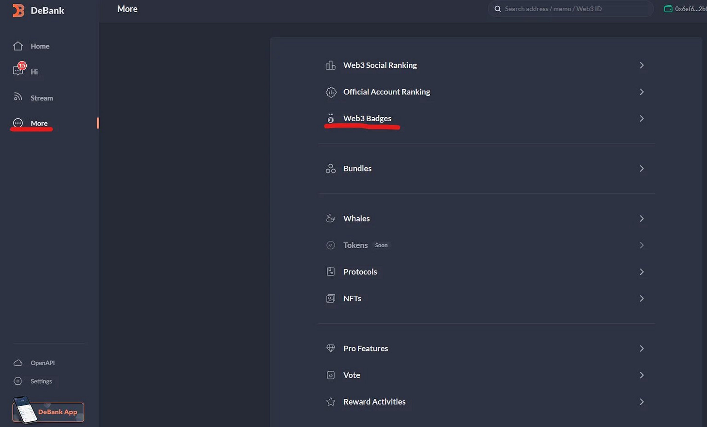
Task: Click the NFTs picture icon
Action: coord(331,298)
